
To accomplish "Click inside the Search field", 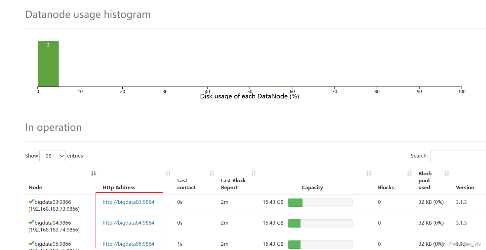I will click(460, 156).
